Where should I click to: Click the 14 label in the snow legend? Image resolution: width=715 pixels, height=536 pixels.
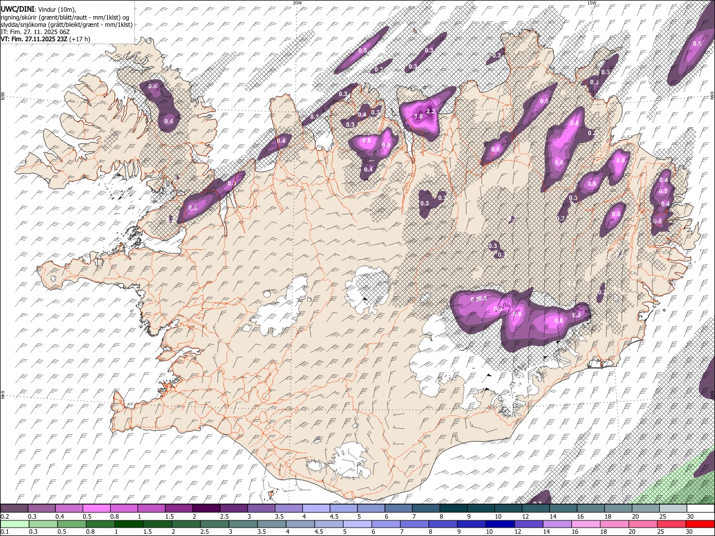click(x=553, y=516)
